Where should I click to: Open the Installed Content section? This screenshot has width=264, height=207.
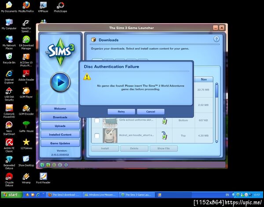click(60, 135)
